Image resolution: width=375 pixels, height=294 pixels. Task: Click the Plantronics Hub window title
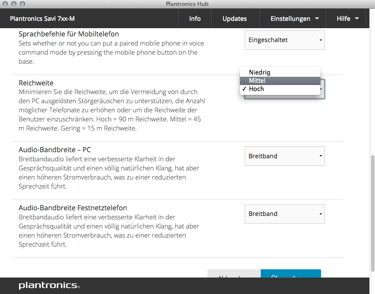187,4
